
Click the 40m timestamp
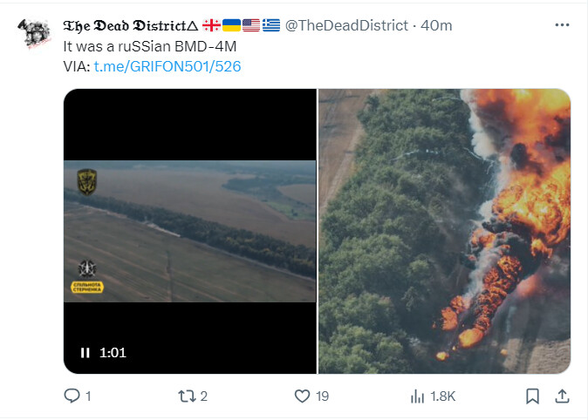[x=436, y=26]
